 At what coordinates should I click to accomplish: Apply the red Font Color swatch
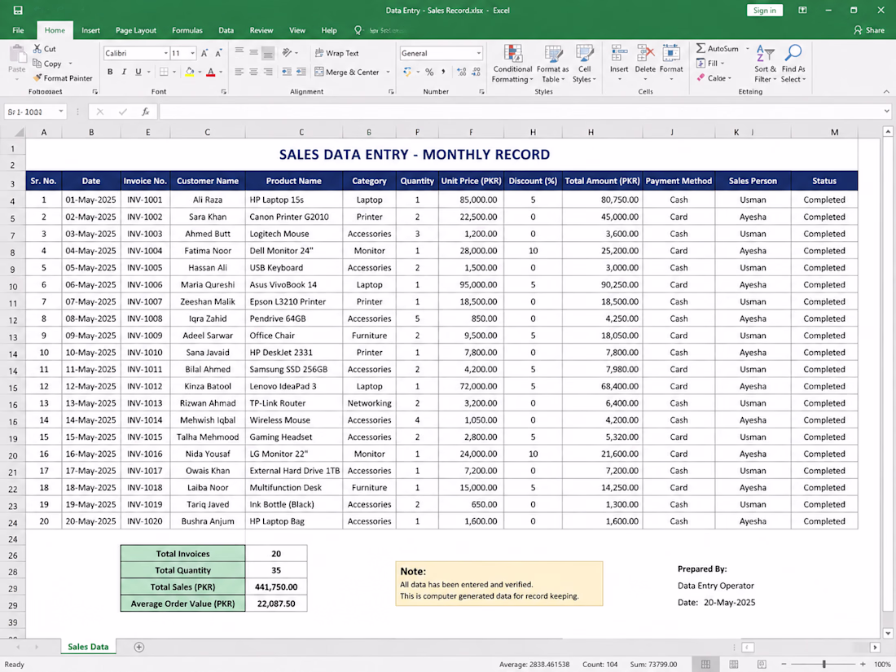pyautogui.click(x=210, y=72)
